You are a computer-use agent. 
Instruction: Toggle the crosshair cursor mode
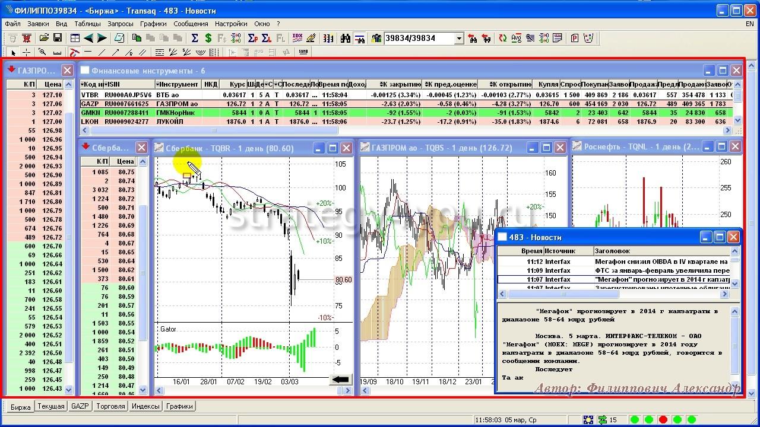27,52
